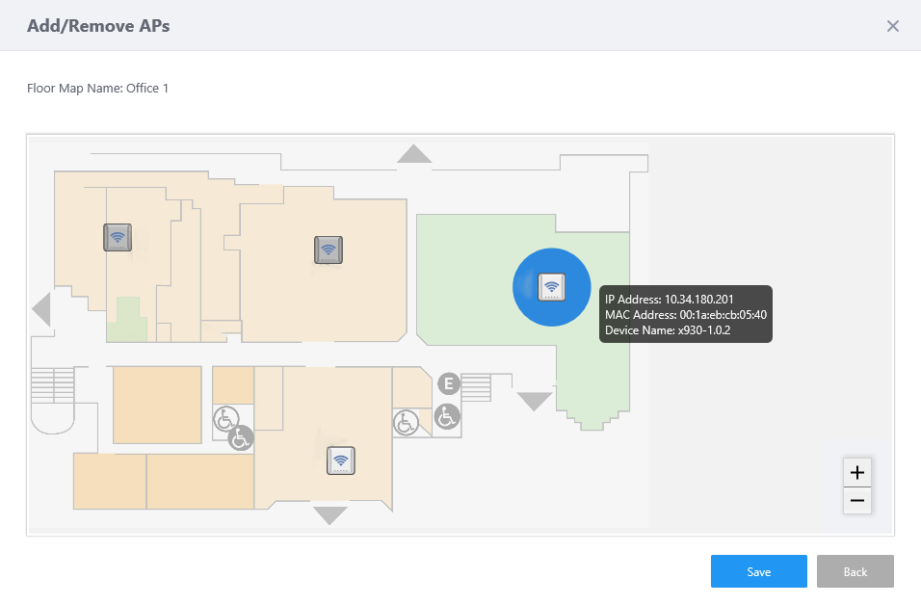Select the access point in the top-left room
This screenshot has height=605, width=921.
[118, 236]
